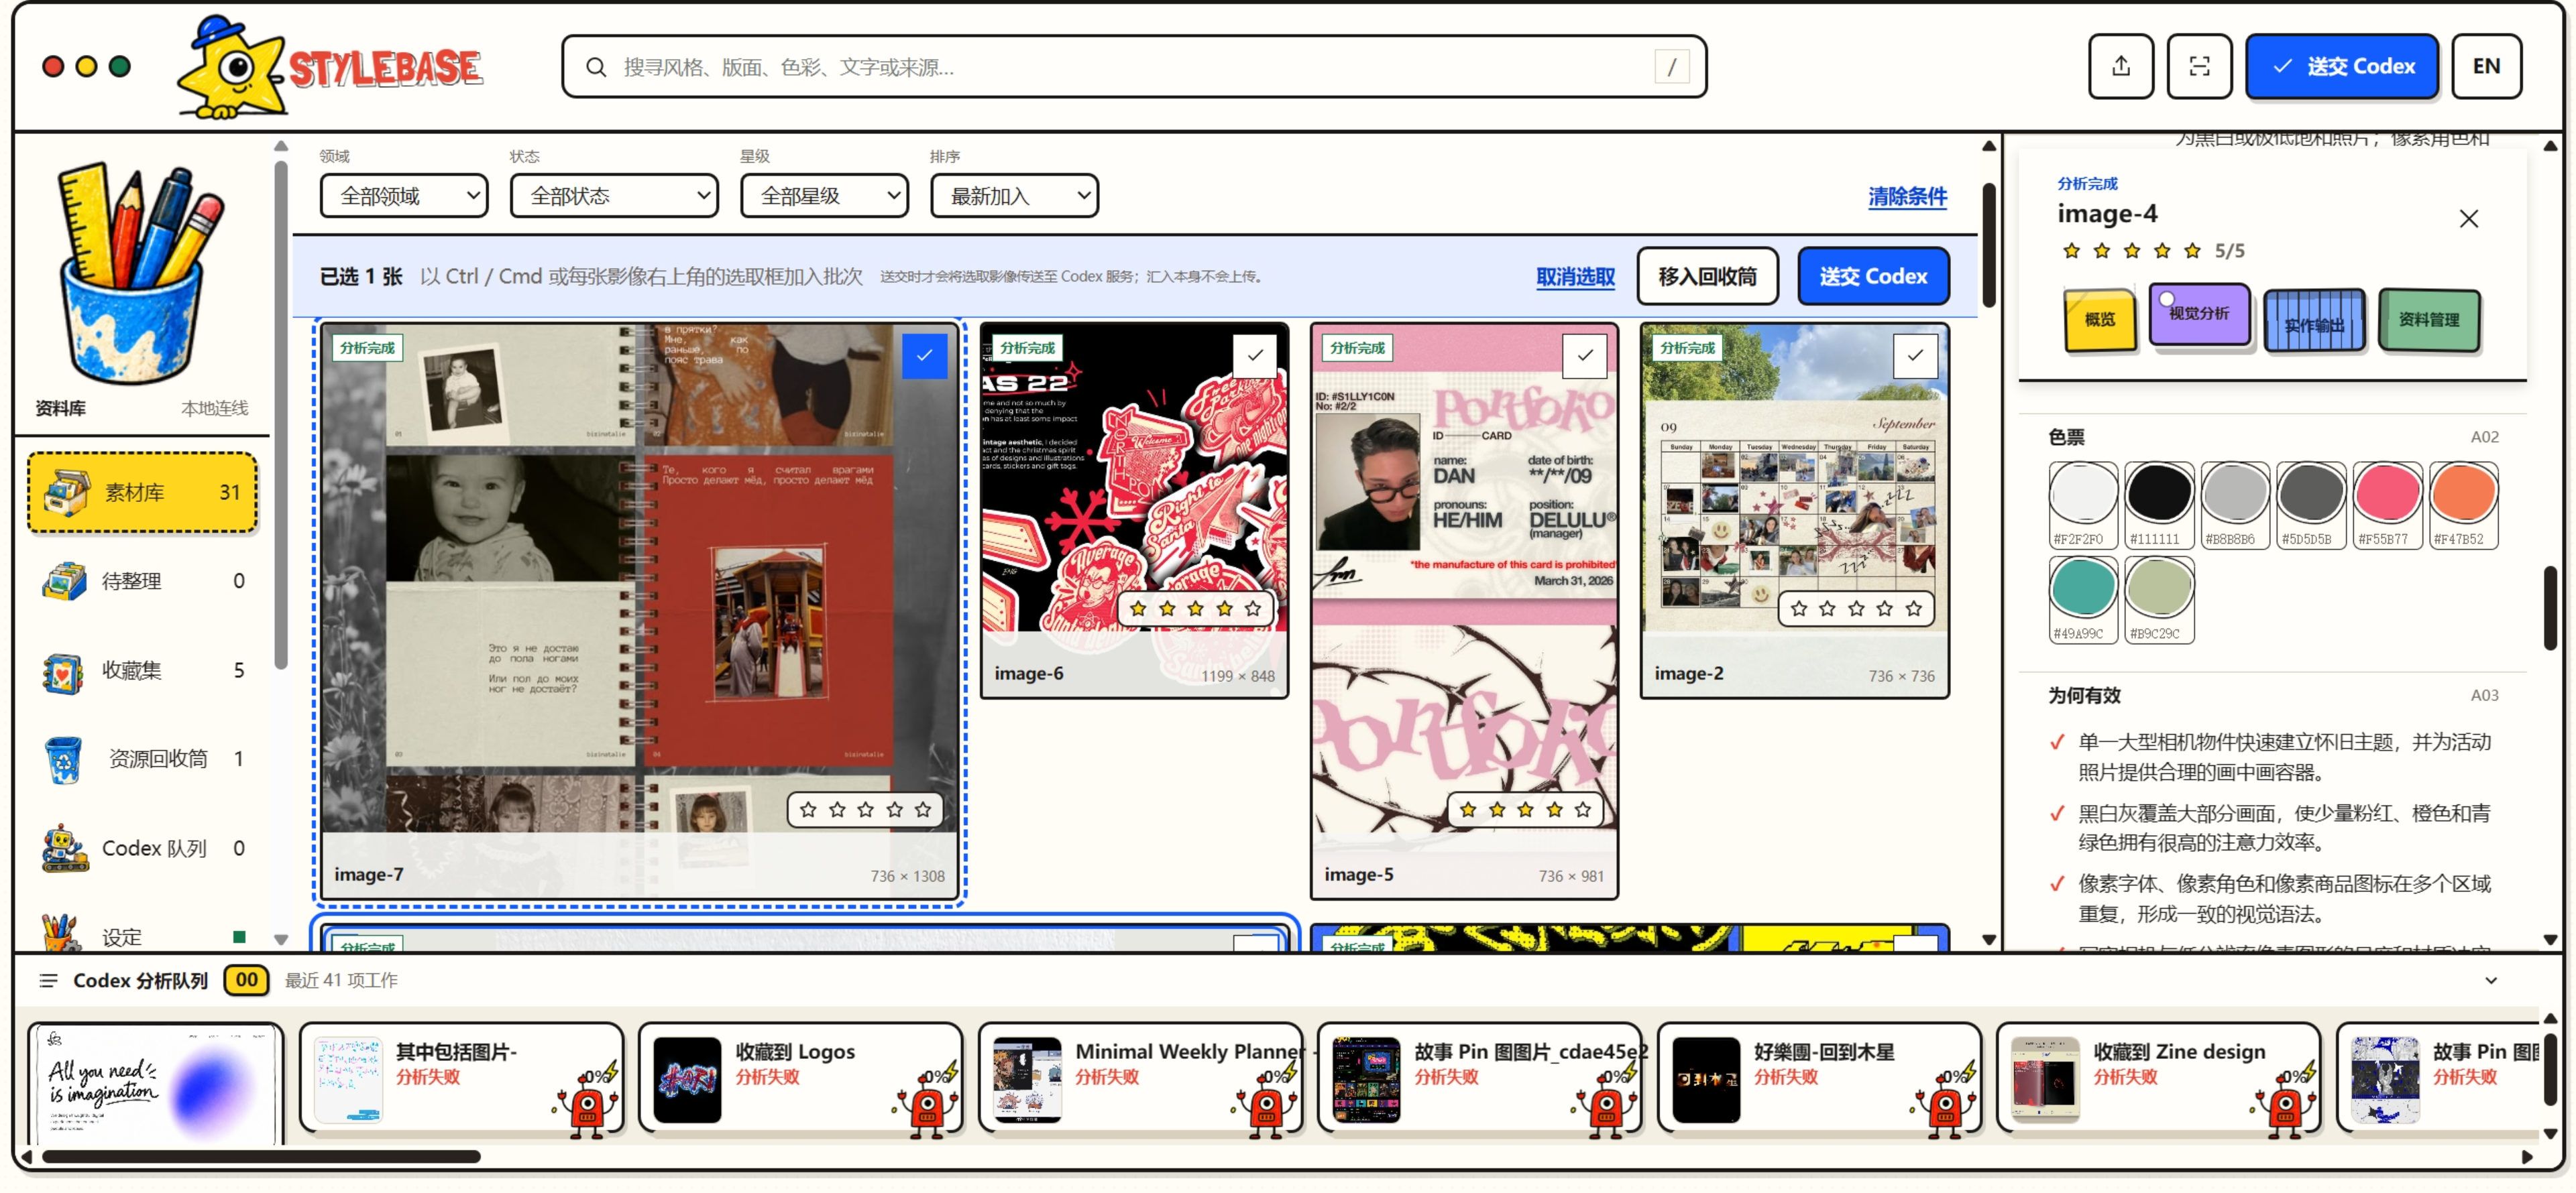Click the upload icon in top bar

[x=2120, y=66]
